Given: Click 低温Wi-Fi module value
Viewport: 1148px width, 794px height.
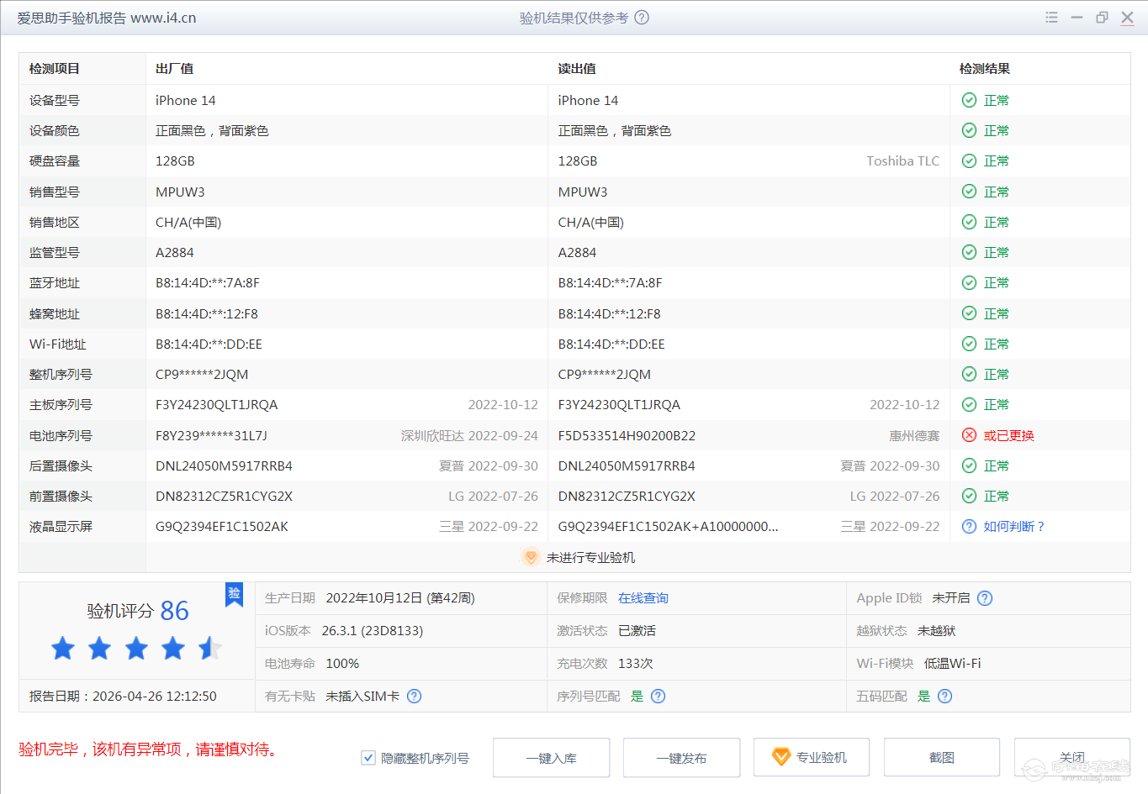Looking at the screenshot, I should click(952, 664).
